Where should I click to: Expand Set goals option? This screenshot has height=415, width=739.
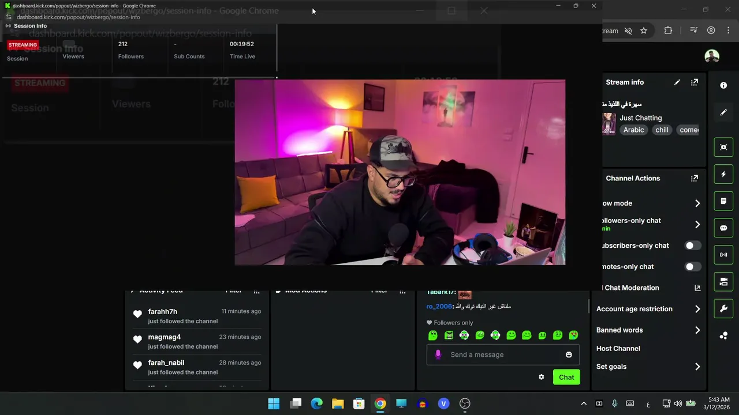click(x=697, y=367)
